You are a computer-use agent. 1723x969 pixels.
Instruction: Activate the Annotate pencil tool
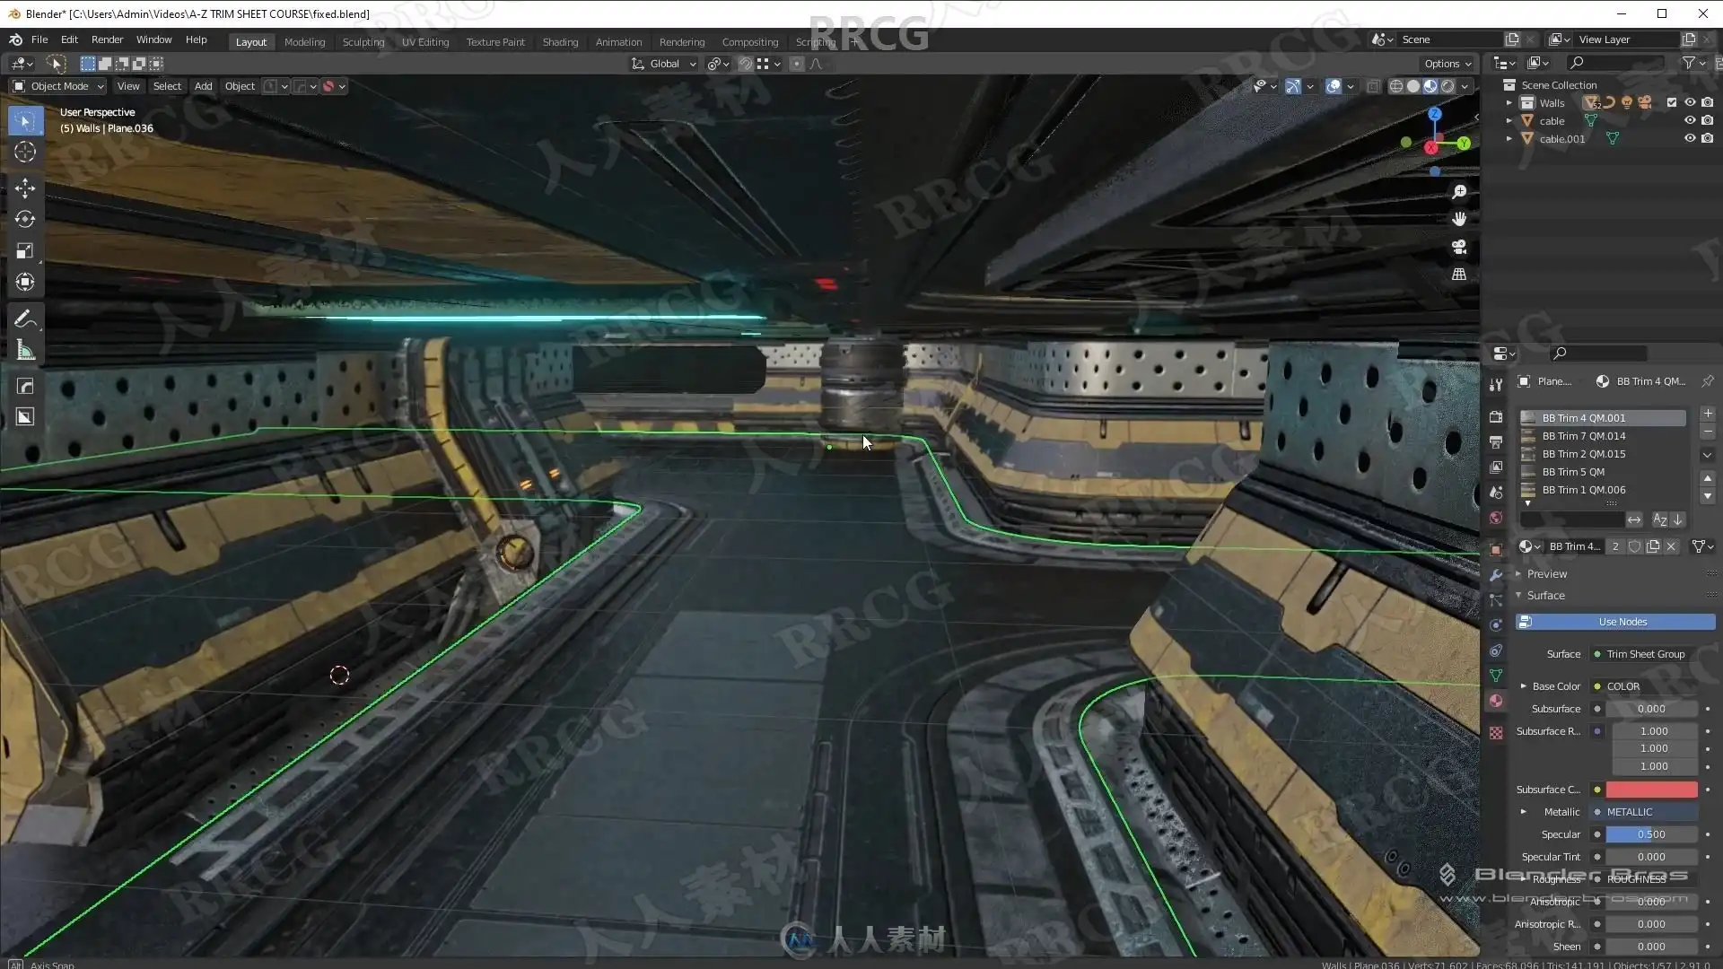pyautogui.click(x=25, y=319)
